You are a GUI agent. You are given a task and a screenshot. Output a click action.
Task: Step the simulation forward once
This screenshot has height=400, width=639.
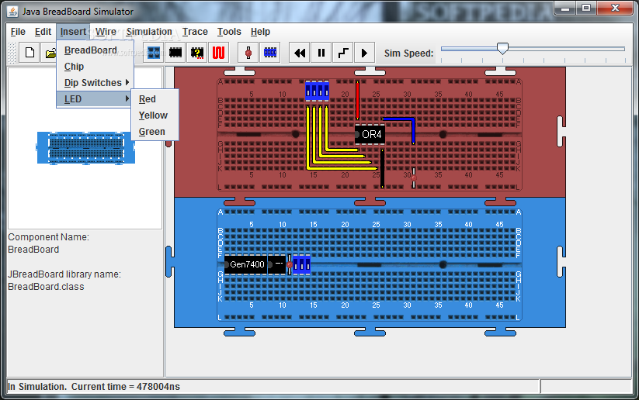(342, 53)
